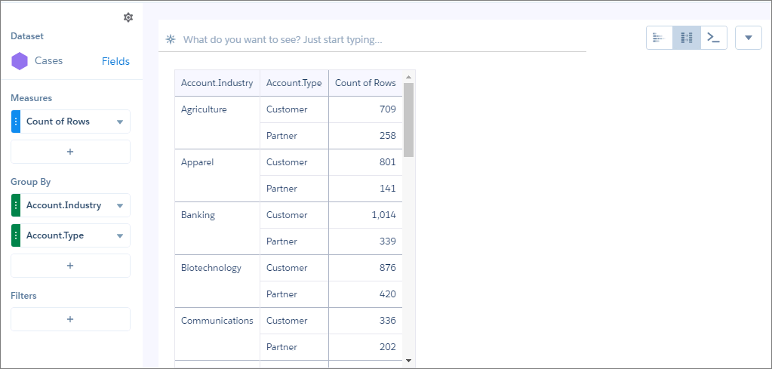
Task: Expand the Account.Industry grouping dropdown
Action: pos(120,206)
